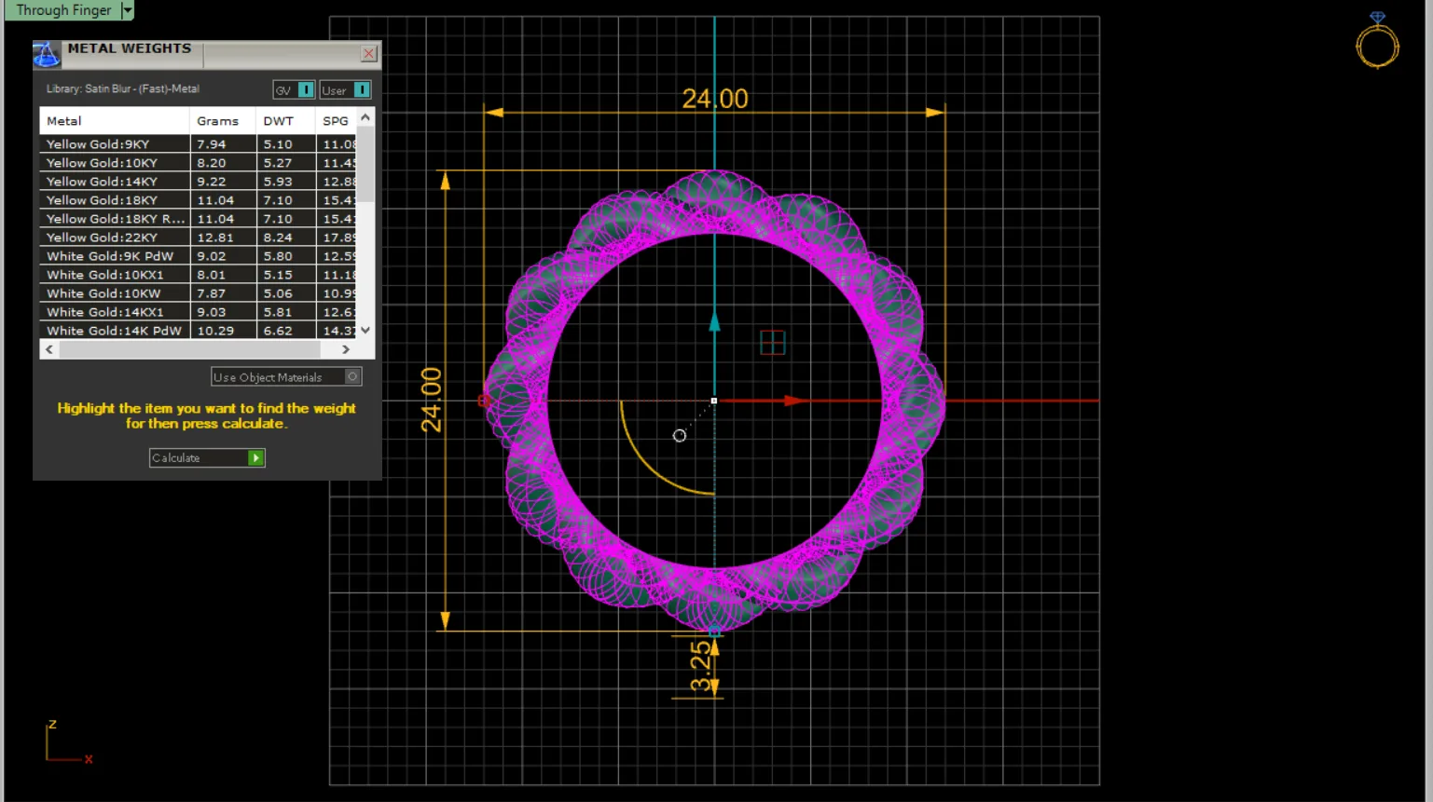This screenshot has height=802, width=1433.
Task: Click the 24.00 height dimension label
Action: pos(431,401)
